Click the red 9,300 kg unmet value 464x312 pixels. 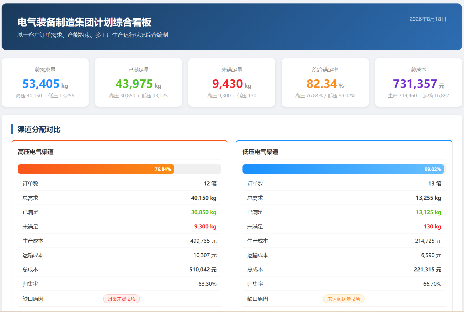pos(205,227)
